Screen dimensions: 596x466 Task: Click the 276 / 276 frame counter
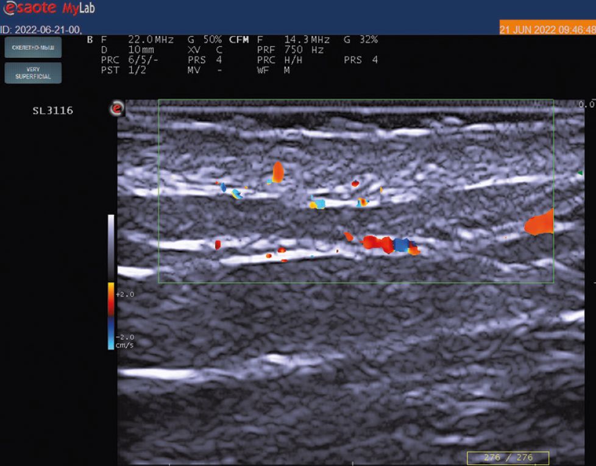click(508, 457)
